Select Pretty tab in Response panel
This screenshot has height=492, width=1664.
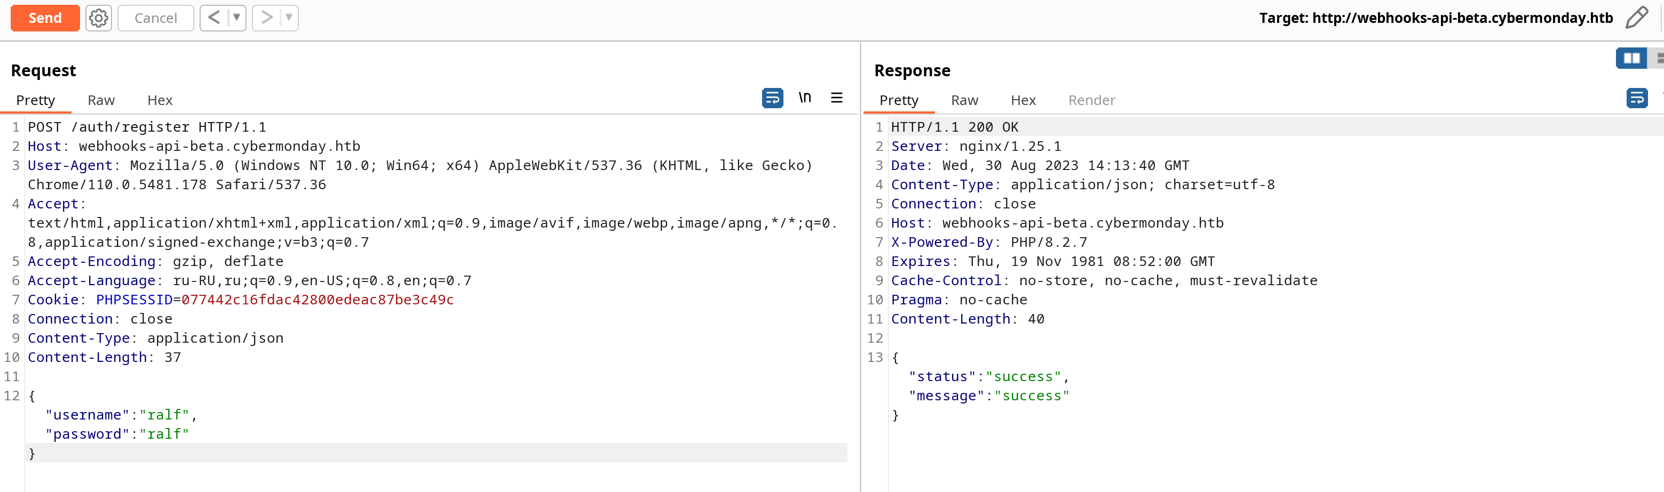(x=899, y=100)
